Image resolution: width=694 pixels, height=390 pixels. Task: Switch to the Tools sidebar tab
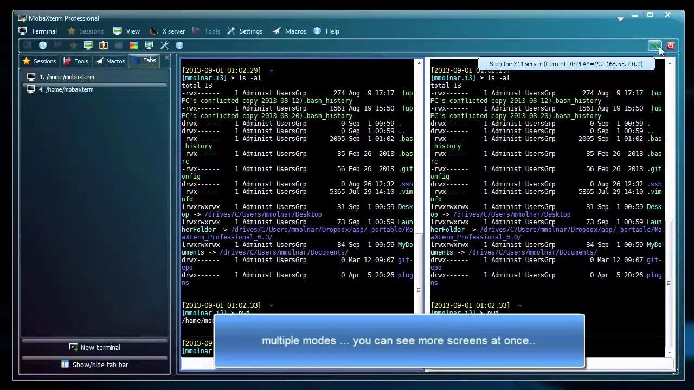(76, 61)
